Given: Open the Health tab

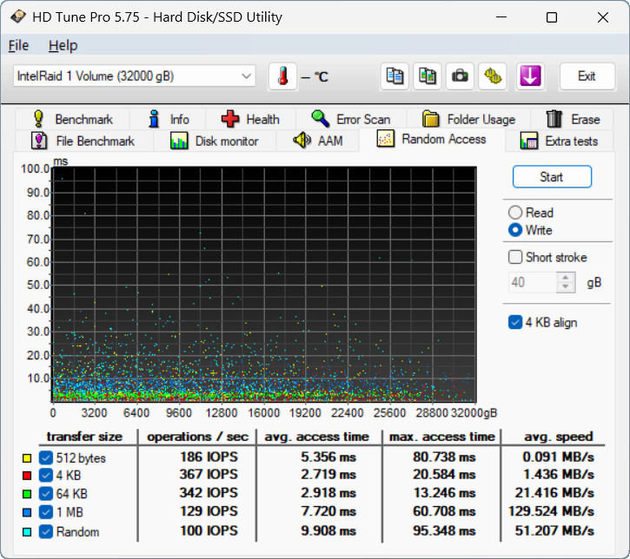Looking at the screenshot, I should (251, 119).
